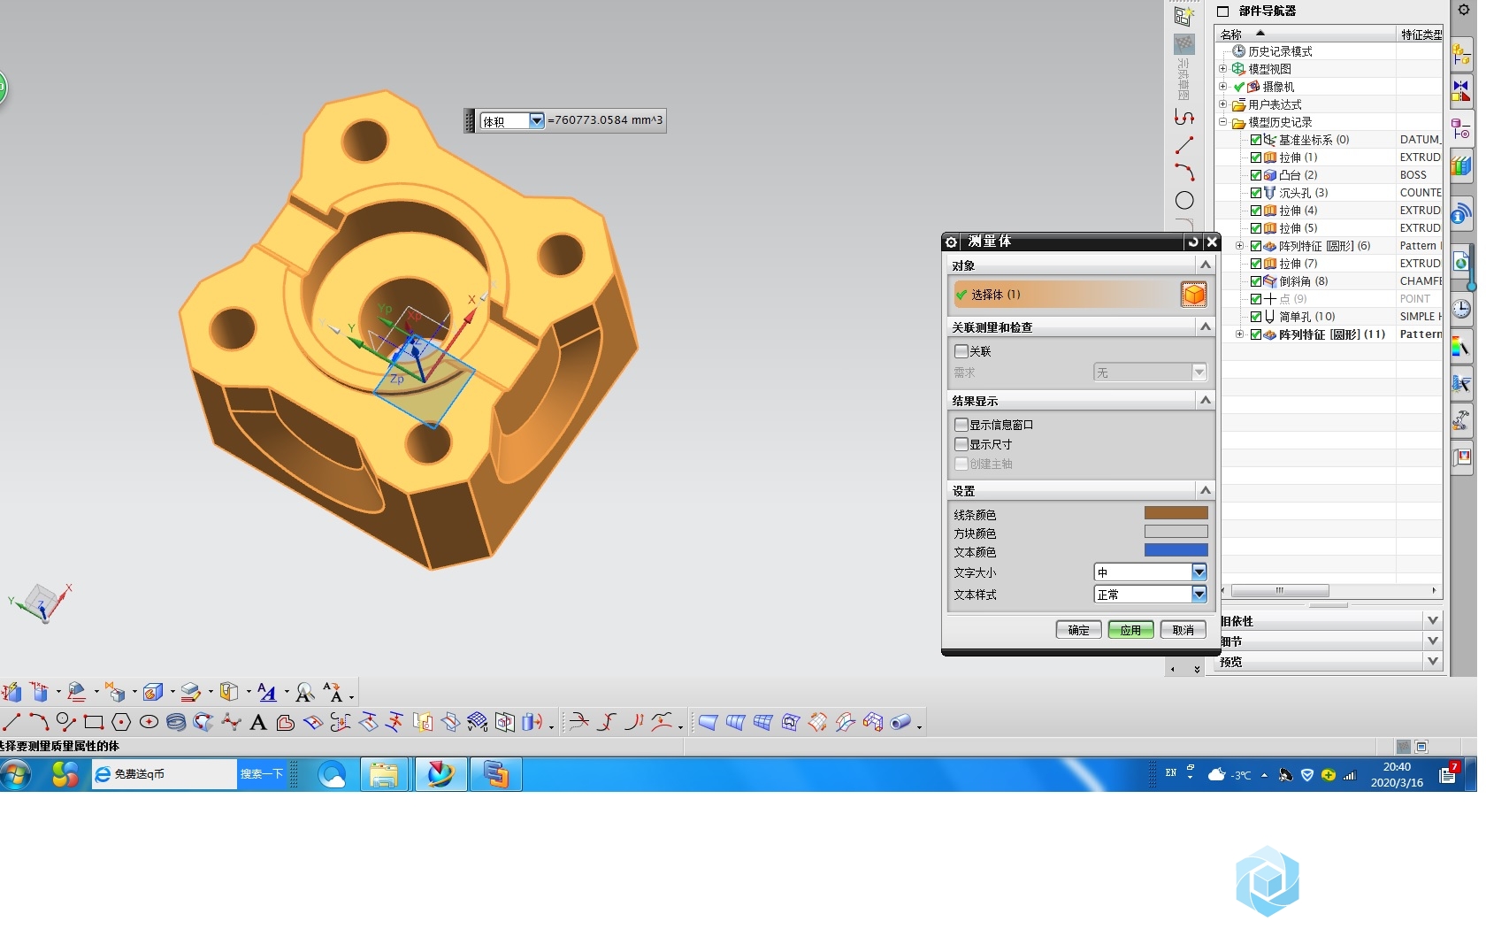This screenshot has height=929, width=1486.
Task: Click the 搜索一下 search button in taskbar
Action: (261, 774)
